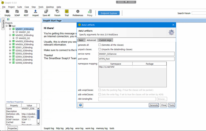This screenshot has width=206, height=131.
Task: Open the Tools menu
Action: 41,7
